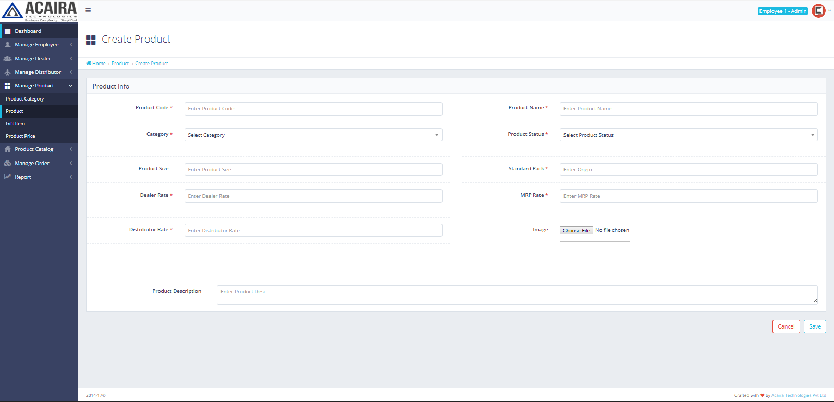
Task: Open the Select Category dropdown
Action: coord(313,135)
